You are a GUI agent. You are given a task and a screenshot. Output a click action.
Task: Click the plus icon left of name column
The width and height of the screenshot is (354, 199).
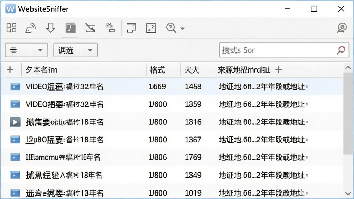coord(10,70)
